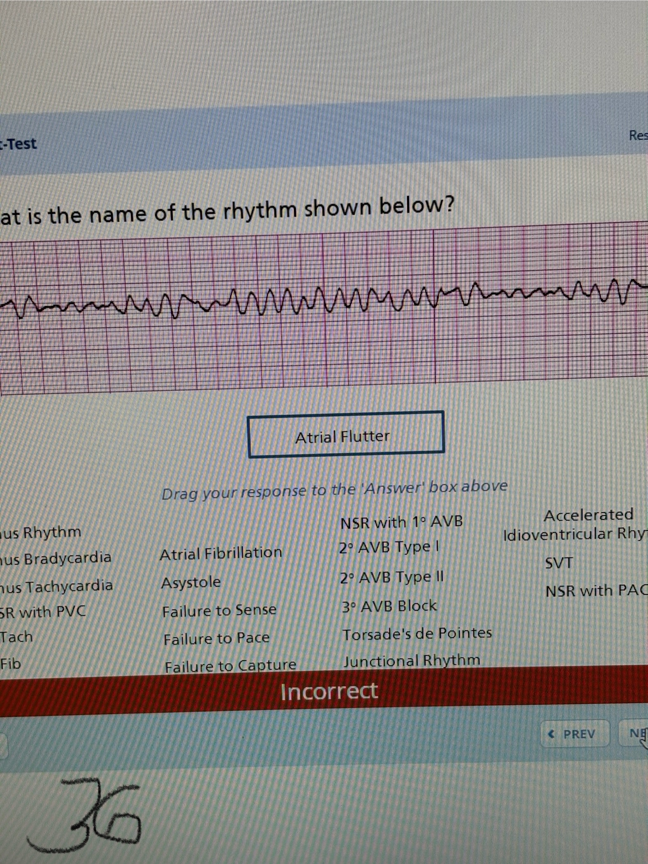This screenshot has width=648, height=864.
Task: Click the PREV navigation button
Action: pyautogui.click(x=574, y=734)
